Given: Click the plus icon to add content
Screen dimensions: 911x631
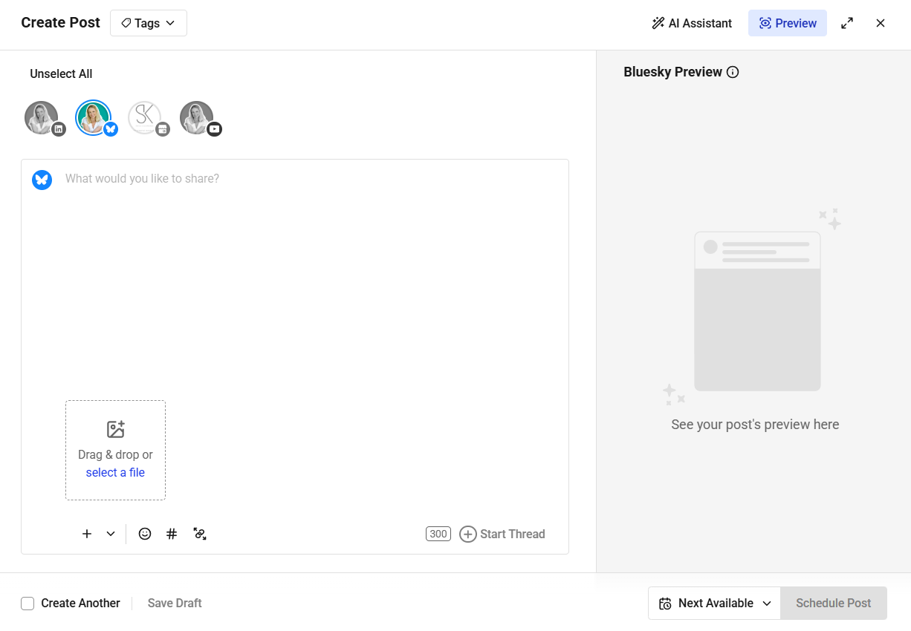Looking at the screenshot, I should [x=86, y=534].
